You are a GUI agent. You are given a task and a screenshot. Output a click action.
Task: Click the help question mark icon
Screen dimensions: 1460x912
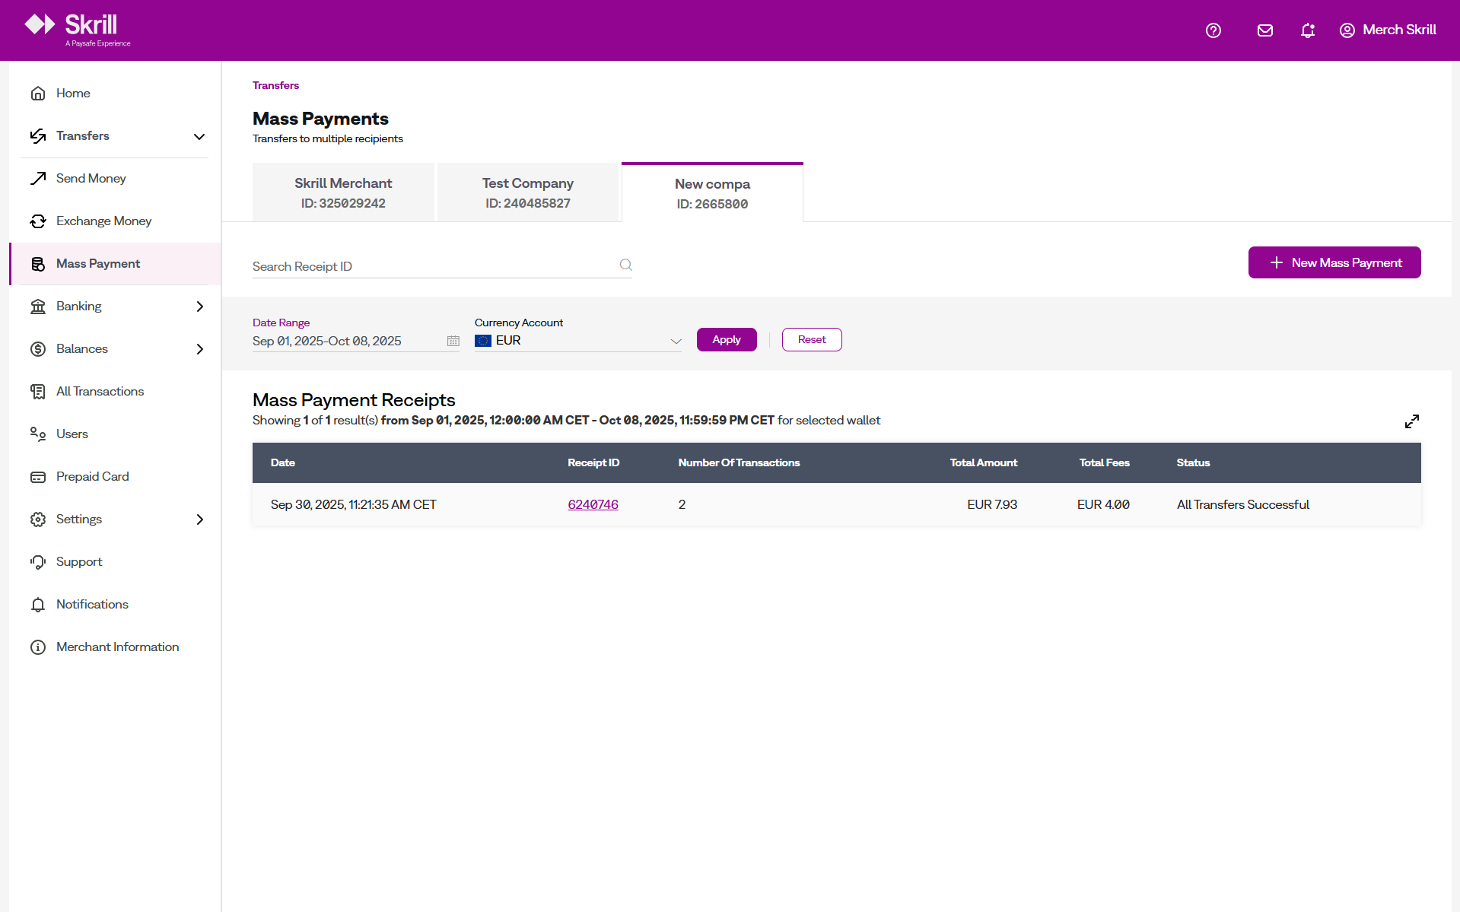coord(1213,30)
